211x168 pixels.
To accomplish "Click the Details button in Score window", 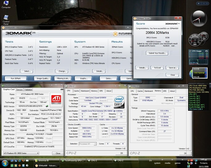I will [143, 68].
